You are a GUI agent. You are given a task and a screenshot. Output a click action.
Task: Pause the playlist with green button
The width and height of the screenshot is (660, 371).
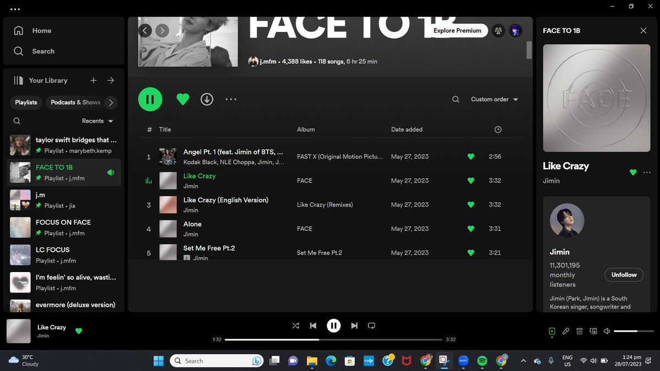(x=150, y=99)
